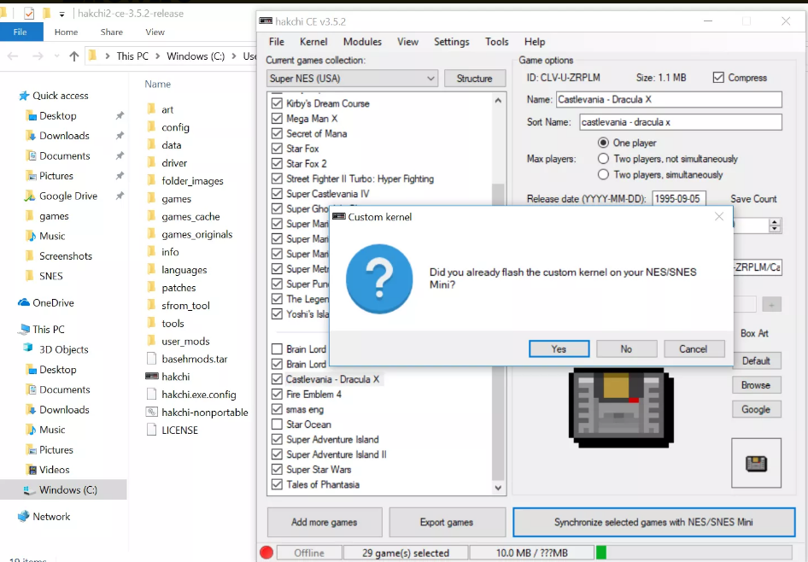Open the games collection dropdown
Screen dimensions: 808x562
coord(353,79)
